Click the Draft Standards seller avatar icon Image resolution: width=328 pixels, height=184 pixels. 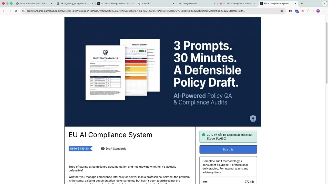point(103,148)
